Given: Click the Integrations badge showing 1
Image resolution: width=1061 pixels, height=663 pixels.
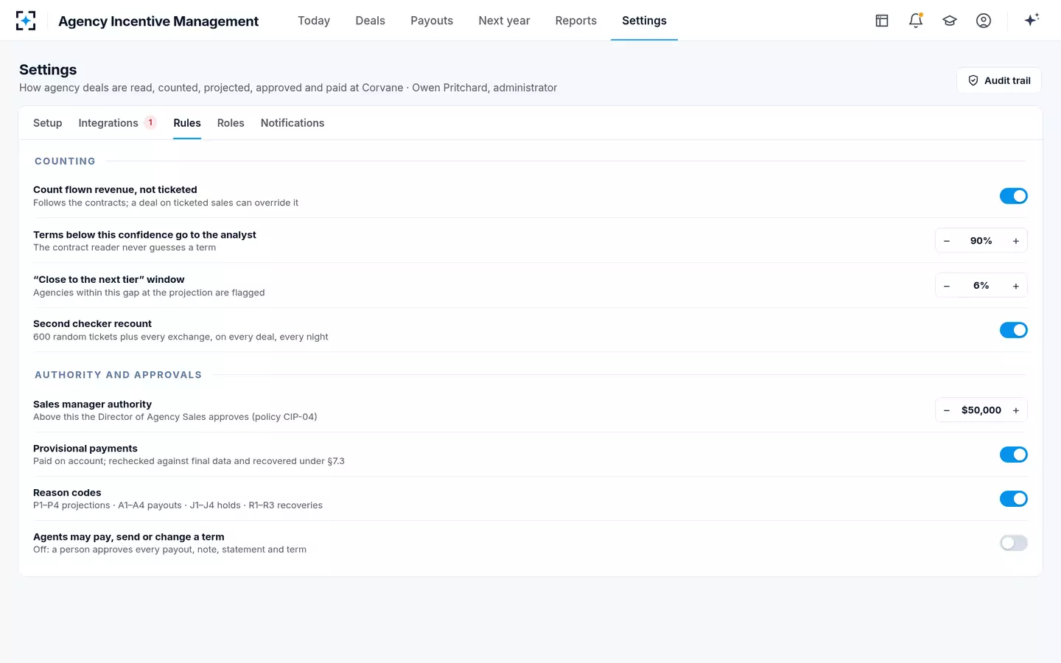Looking at the screenshot, I should pos(150,123).
